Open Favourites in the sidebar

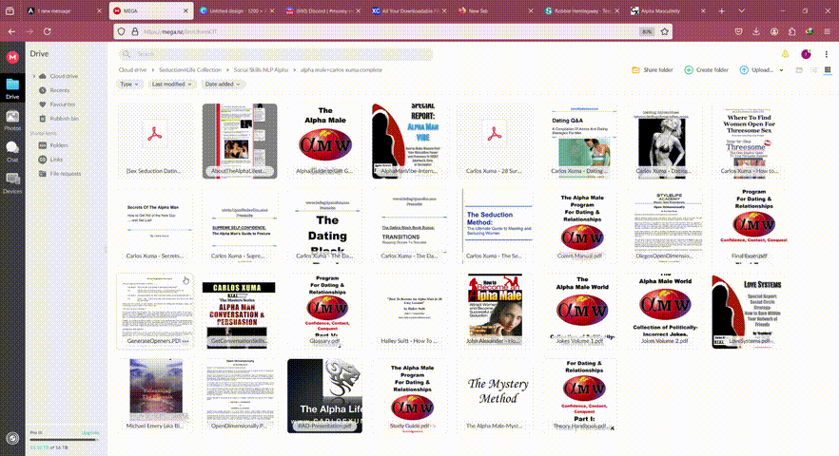tap(57, 104)
